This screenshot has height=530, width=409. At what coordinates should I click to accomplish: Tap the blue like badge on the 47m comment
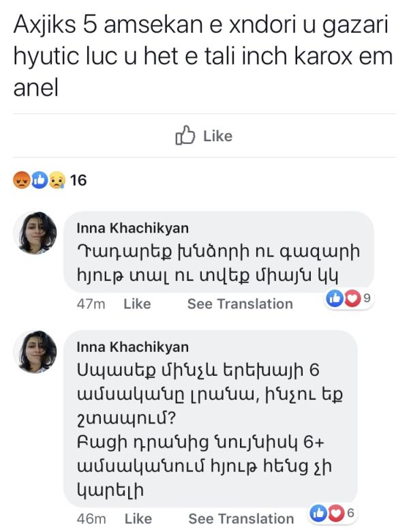click(x=335, y=297)
